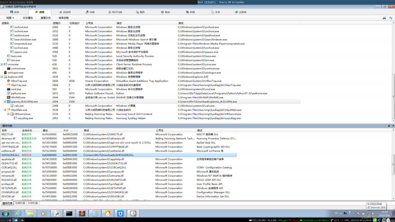This screenshot has height=222, width=395.
Task: Launch Internet Explorer from taskbar
Action: [18, 214]
